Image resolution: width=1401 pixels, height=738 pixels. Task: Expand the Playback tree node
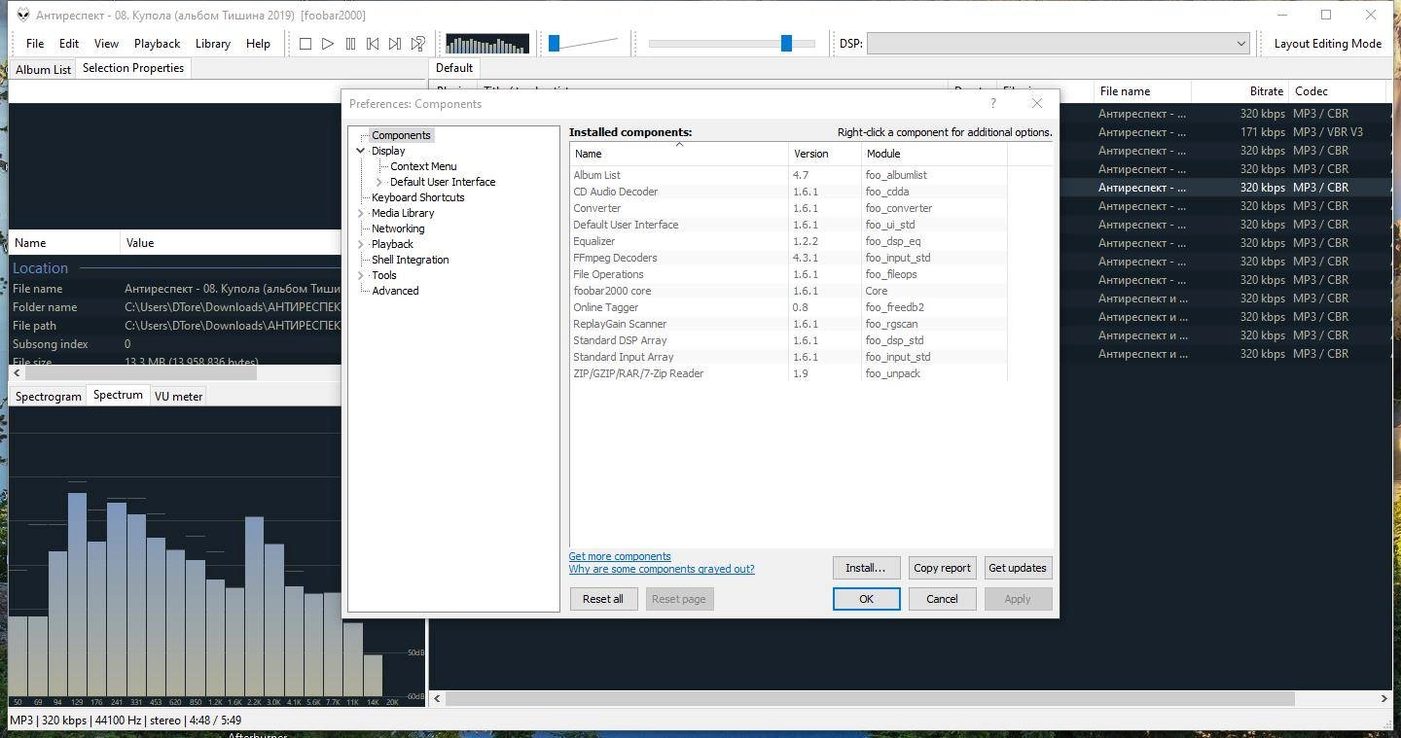pyautogui.click(x=361, y=244)
